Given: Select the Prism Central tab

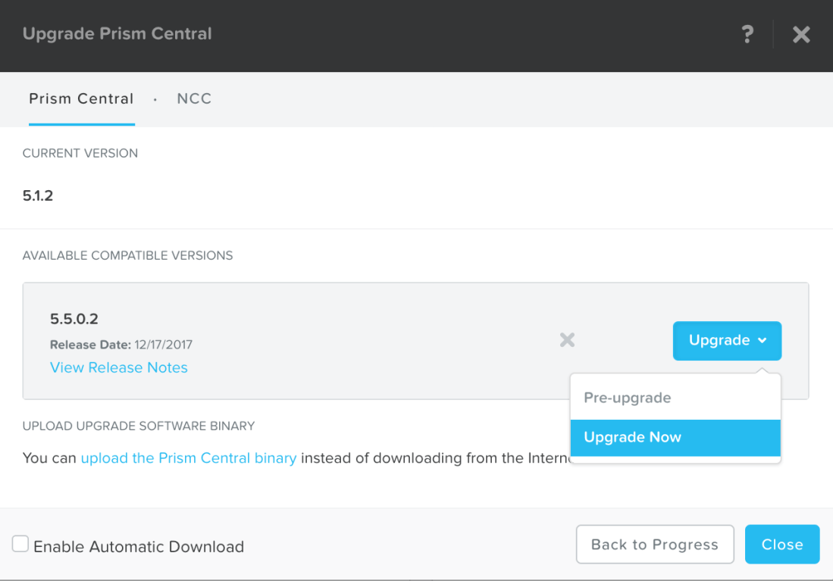Looking at the screenshot, I should pyautogui.click(x=81, y=98).
